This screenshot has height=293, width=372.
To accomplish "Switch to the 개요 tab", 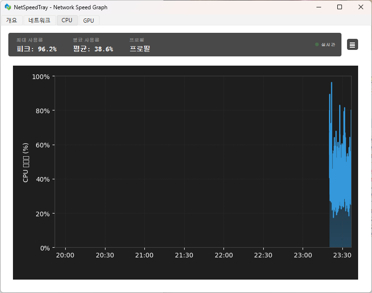I will (x=12, y=20).
